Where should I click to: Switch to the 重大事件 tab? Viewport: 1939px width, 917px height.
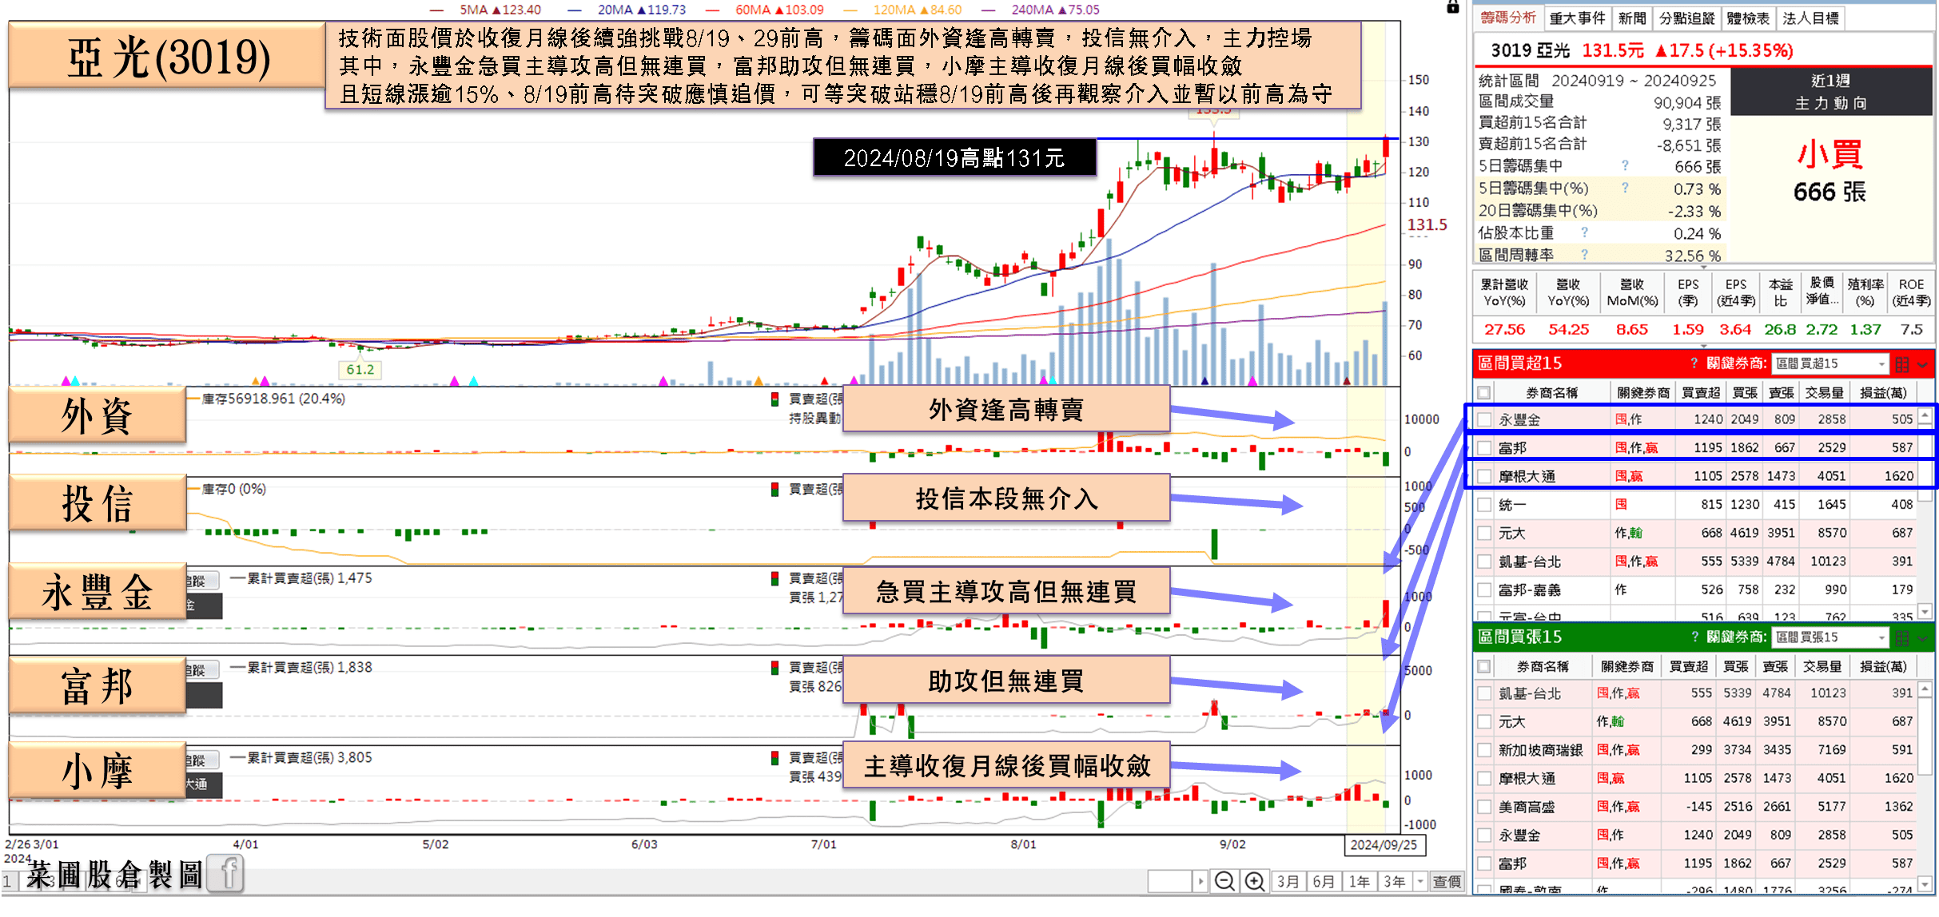(x=1576, y=18)
